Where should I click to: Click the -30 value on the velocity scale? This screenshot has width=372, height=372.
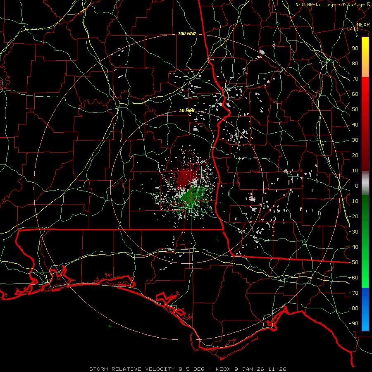click(x=353, y=232)
